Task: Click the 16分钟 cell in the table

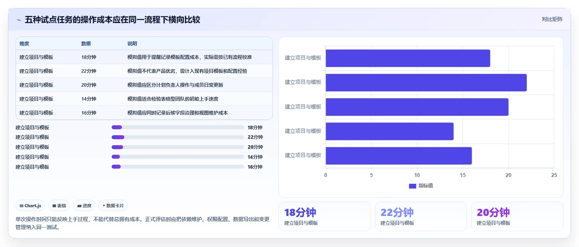Action: (x=89, y=113)
